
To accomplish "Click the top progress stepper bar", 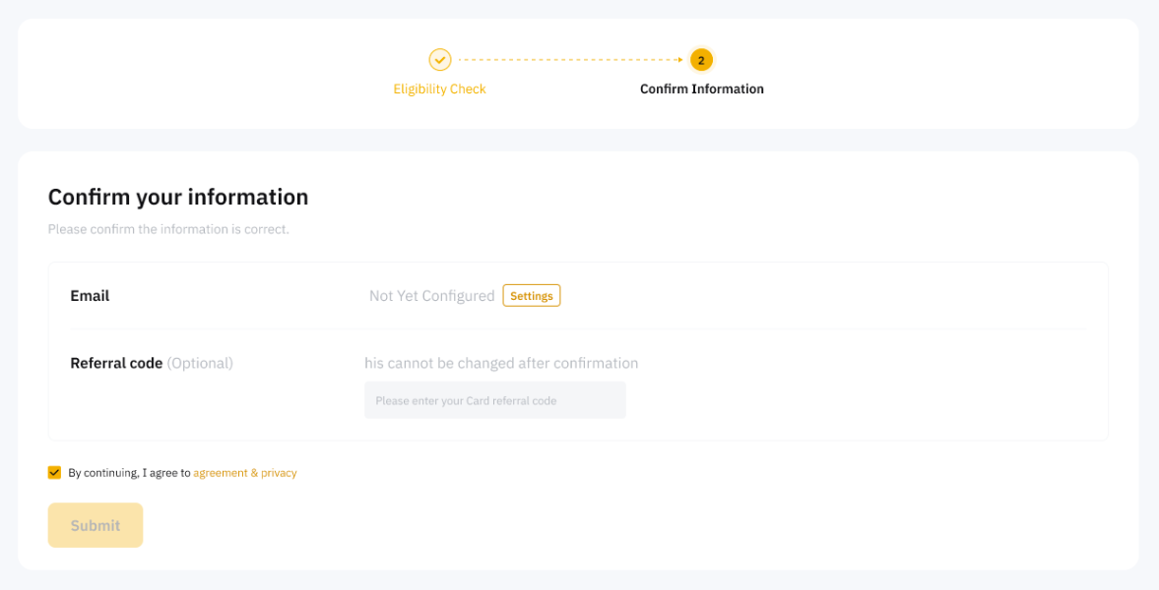I will tap(579, 73).
